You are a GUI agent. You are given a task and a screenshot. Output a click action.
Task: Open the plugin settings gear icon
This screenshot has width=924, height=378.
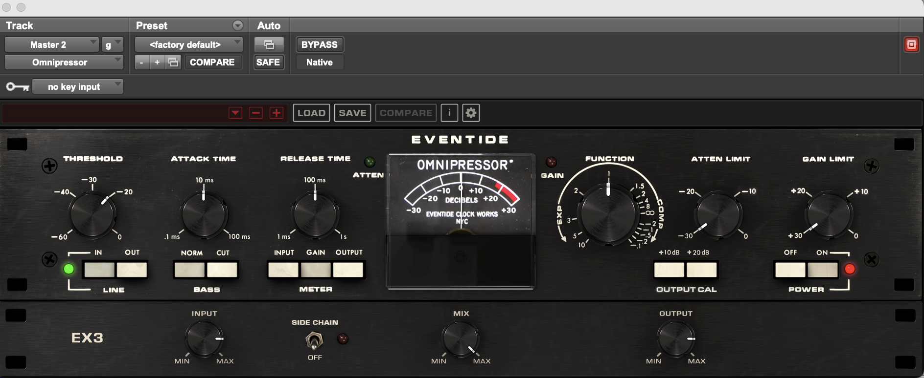(x=471, y=113)
